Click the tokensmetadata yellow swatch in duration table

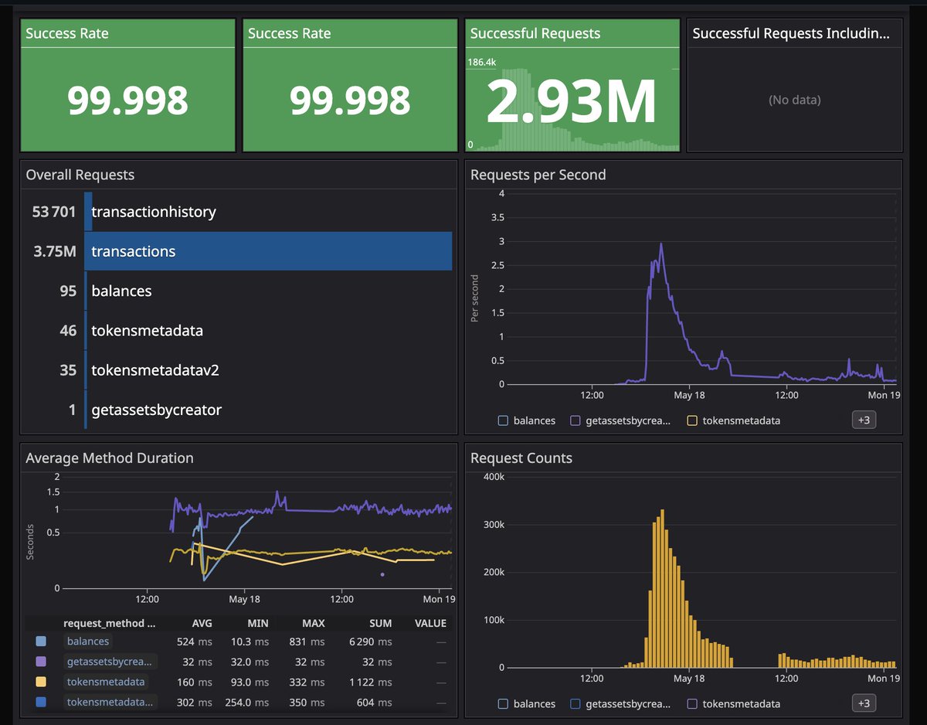[41, 682]
